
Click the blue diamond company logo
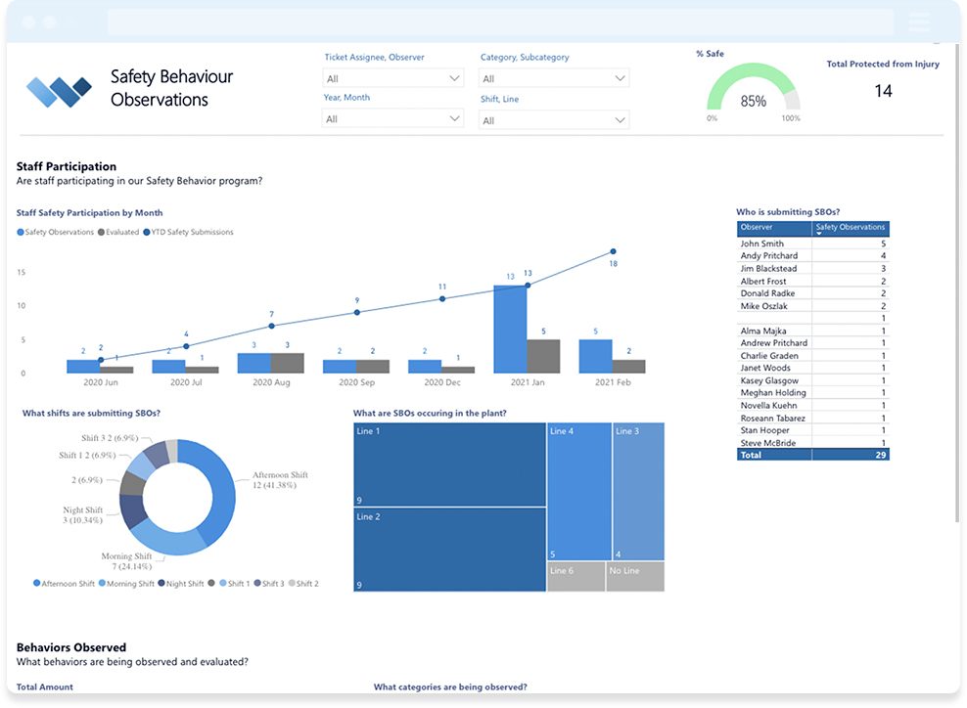[x=59, y=92]
